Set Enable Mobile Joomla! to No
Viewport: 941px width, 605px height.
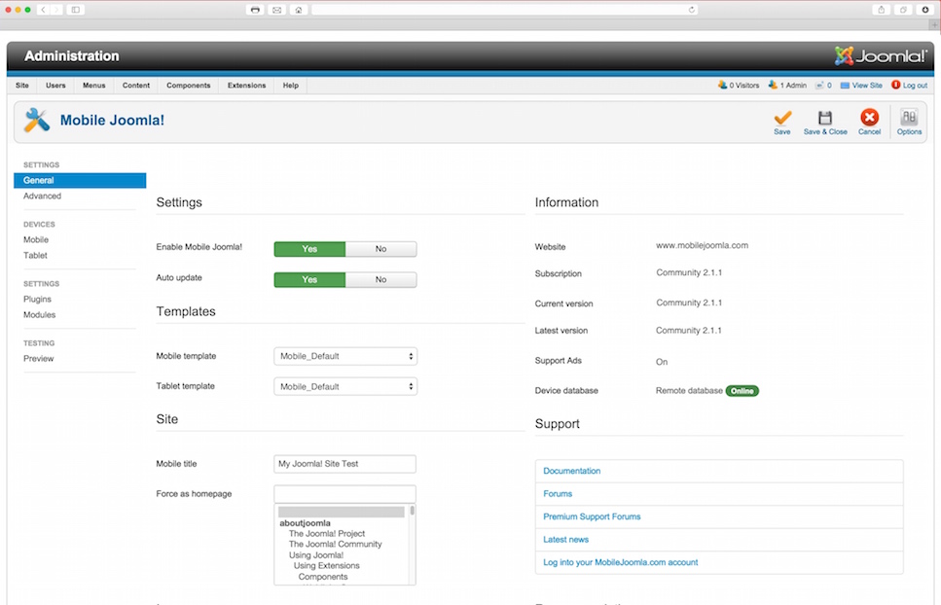380,249
